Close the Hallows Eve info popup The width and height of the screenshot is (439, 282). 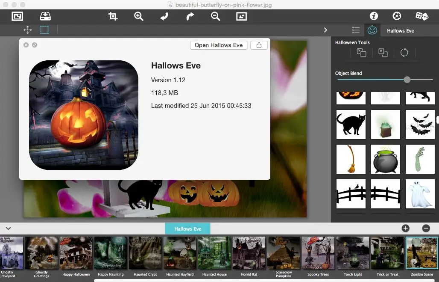coord(26,45)
